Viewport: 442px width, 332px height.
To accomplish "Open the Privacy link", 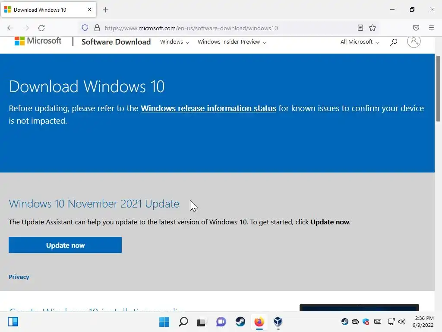I will pyautogui.click(x=19, y=277).
